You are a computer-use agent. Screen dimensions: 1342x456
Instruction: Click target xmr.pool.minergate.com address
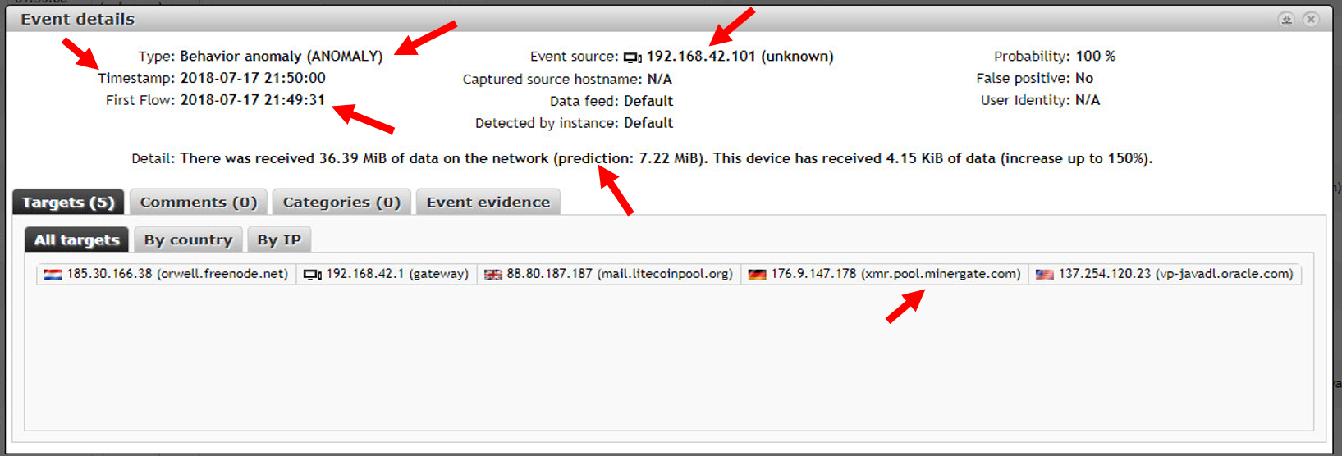pyautogui.click(x=895, y=274)
